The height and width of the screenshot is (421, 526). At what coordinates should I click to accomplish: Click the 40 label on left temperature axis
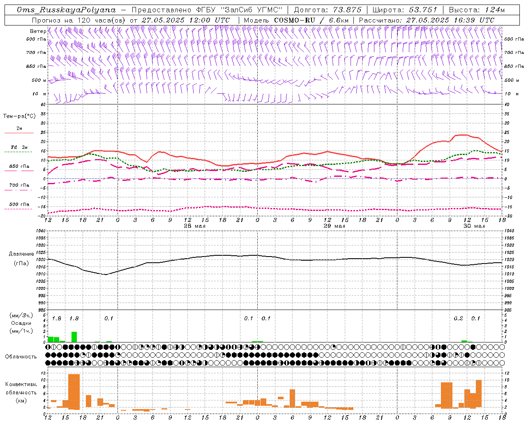[43, 104]
